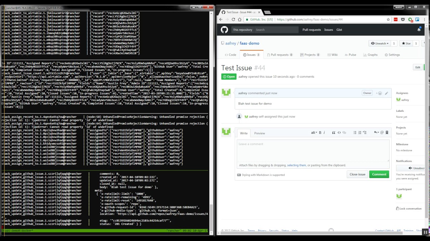430x241 pixels.
Task: Click the Unsubscribe notifications button
Action: pyautogui.click(x=411, y=168)
